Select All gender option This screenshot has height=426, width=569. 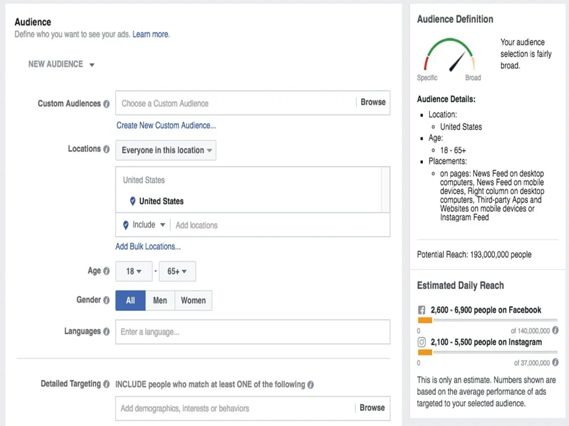130,300
